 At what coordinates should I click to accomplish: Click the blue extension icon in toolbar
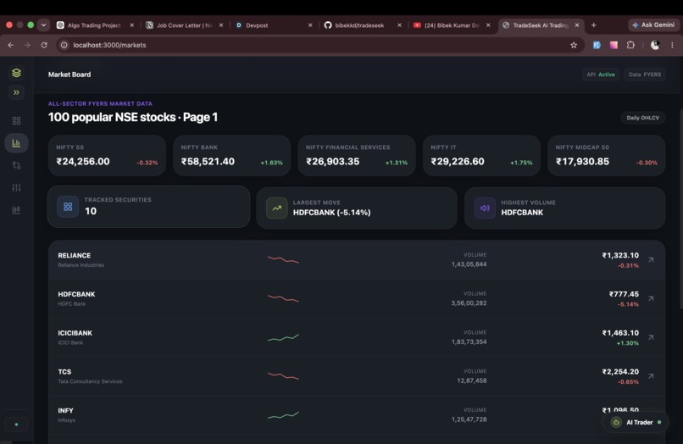pyautogui.click(x=597, y=45)
